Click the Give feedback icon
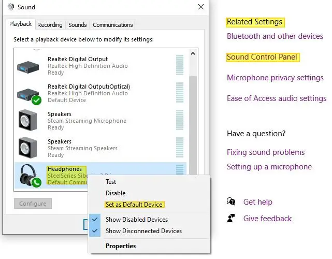The image size is (332, 259). pos(232,219)
